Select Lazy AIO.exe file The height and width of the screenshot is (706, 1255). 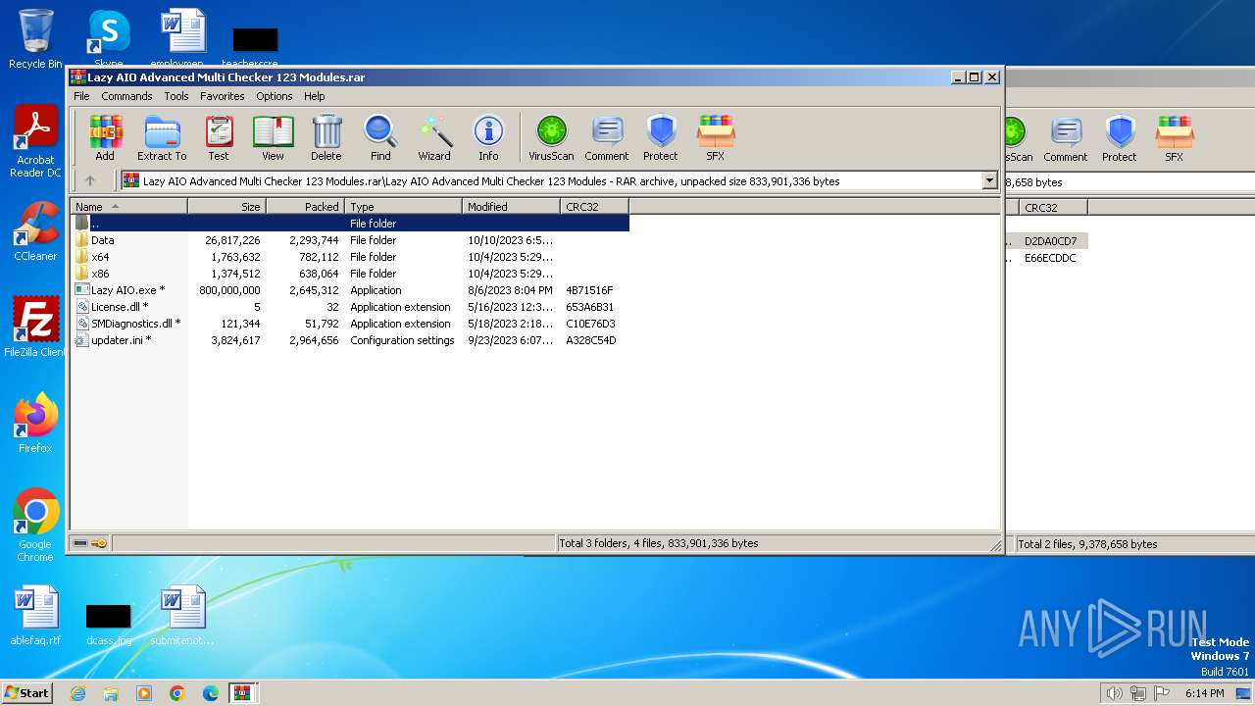350,290
